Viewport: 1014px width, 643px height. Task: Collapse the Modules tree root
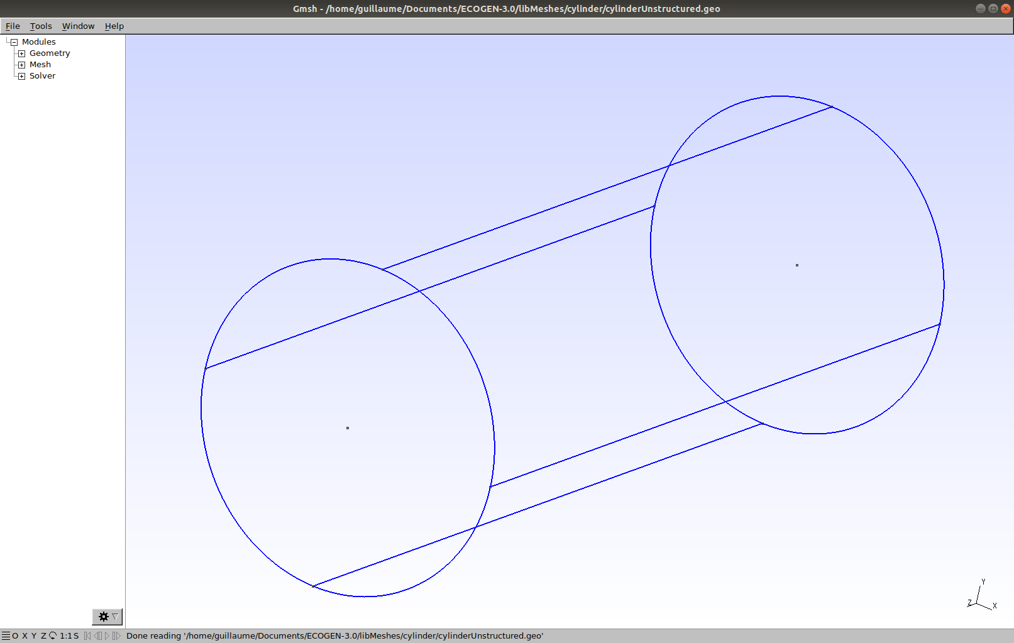click(x=14, y=42)
